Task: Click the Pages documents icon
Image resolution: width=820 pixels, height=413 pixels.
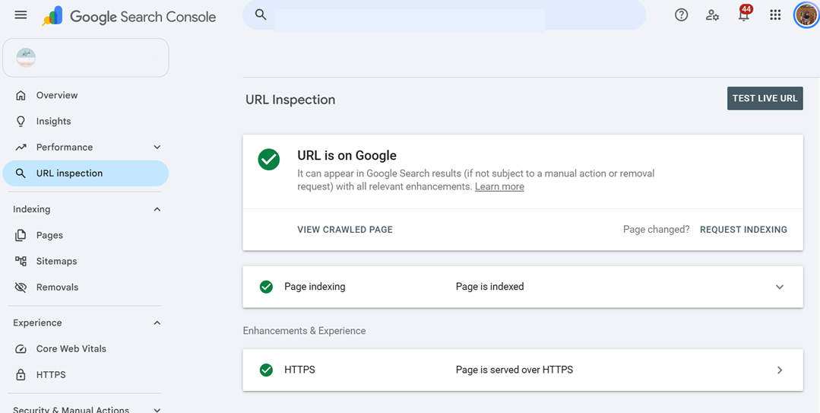Action: pos(21,236)
